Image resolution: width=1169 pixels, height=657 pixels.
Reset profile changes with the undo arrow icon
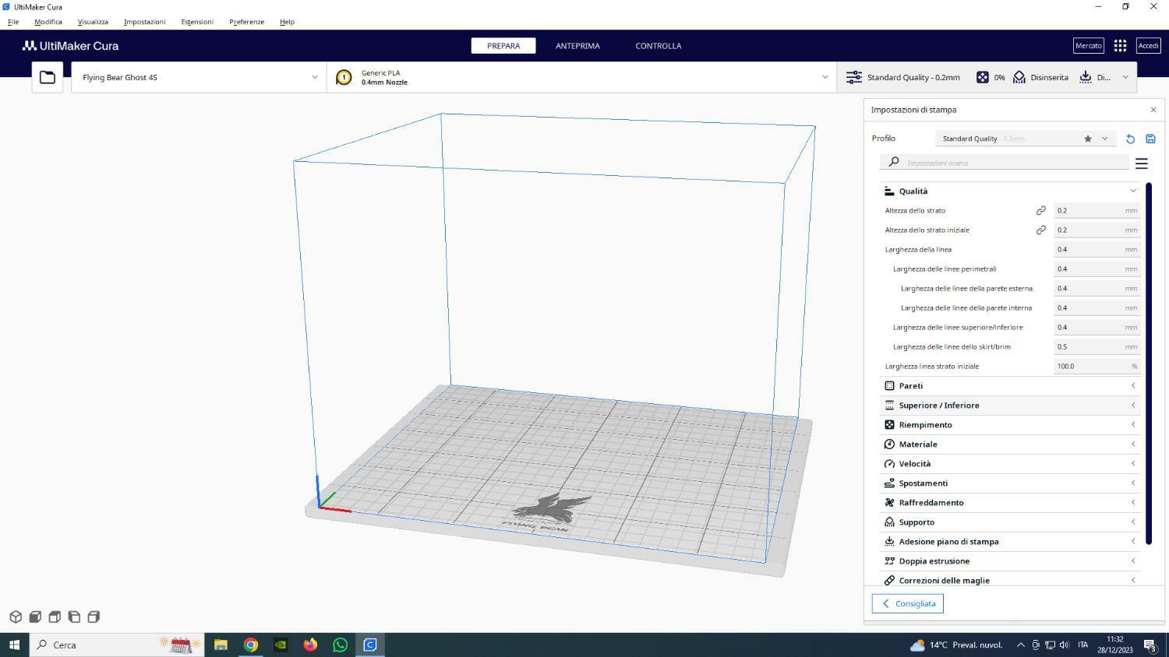pos(1130,139)
